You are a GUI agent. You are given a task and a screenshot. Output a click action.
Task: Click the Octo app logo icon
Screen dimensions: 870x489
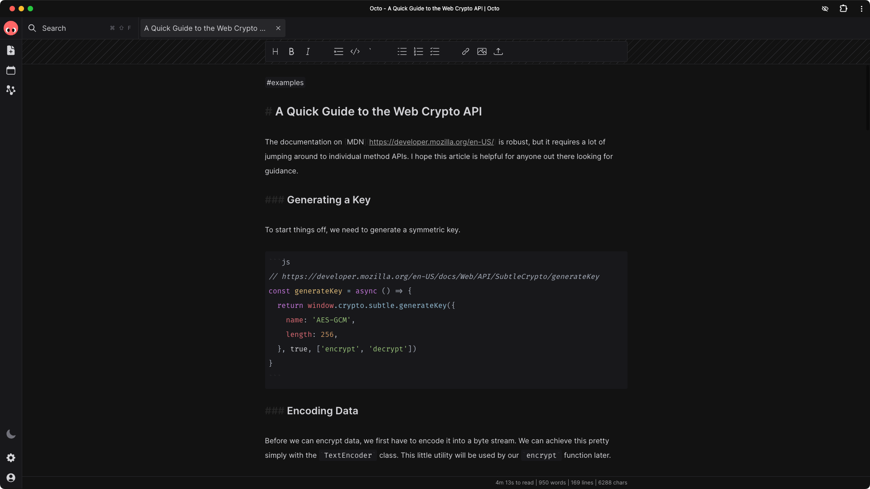(x=11, y=28)
